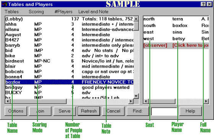Click the tables list horizontal scrollbar thumb
Viewport: 214px width, 140px height.
(38, 101)
